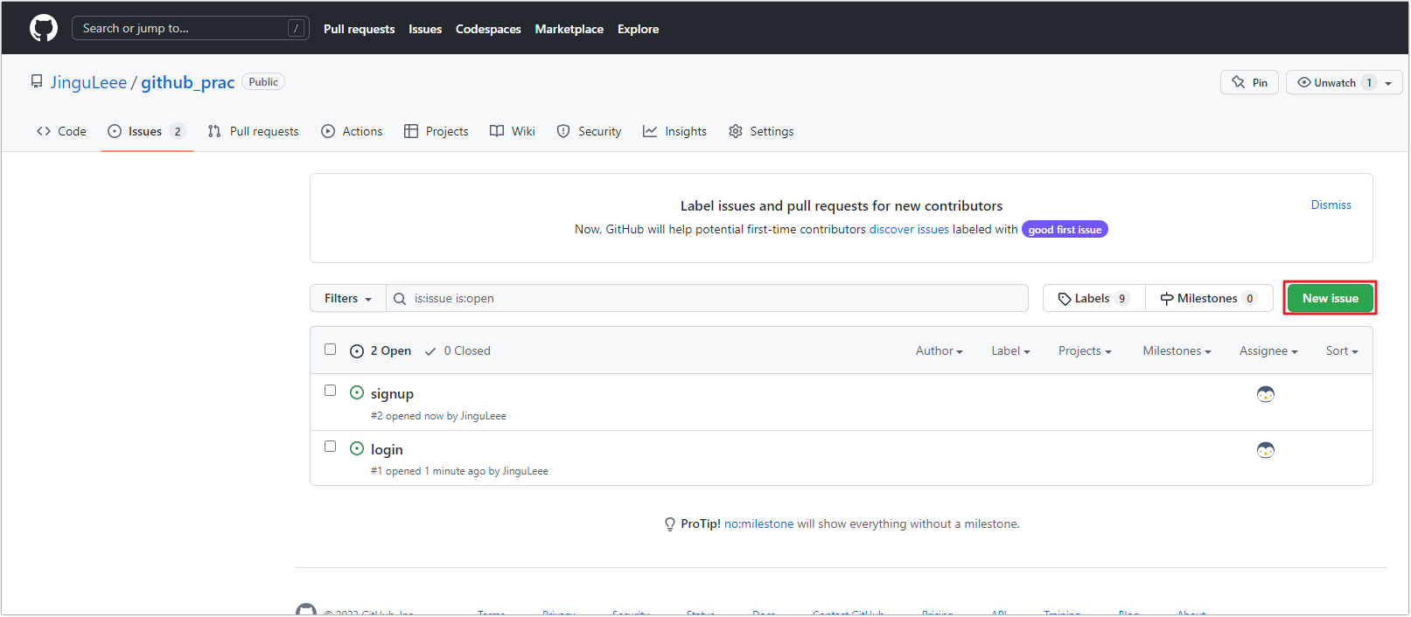Click the repository book icon beside JinguLeee
The width and height of the screenshot is (1411, 617).
(37, 81)
